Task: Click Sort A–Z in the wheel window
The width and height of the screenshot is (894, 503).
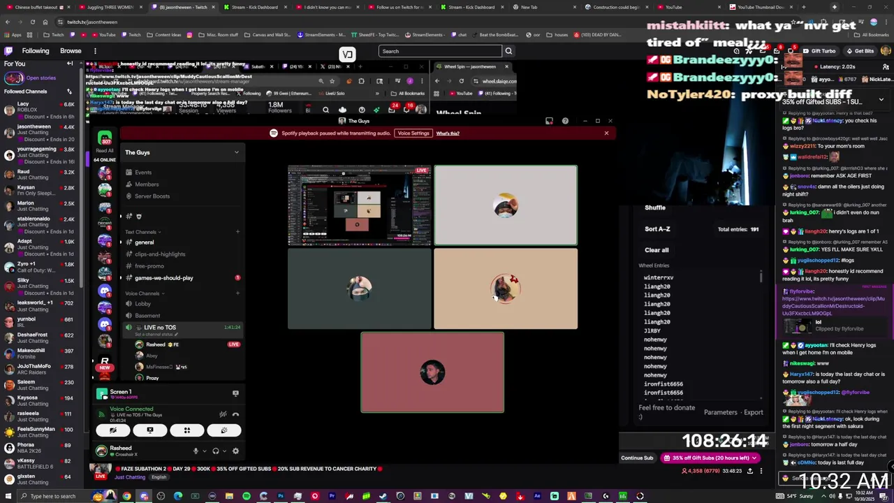Action: (x=657, y=229)
